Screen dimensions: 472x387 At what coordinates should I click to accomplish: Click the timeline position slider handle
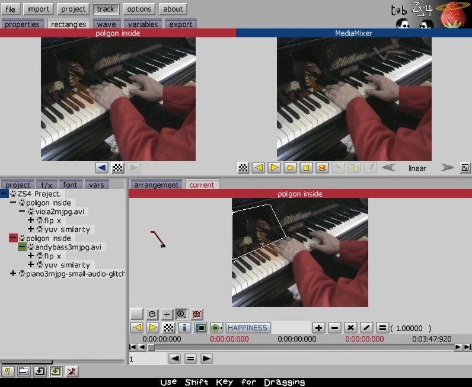151,347
